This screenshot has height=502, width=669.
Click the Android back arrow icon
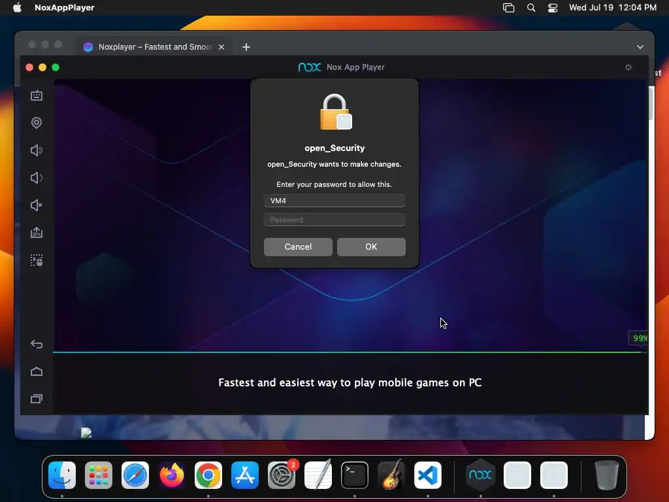pos(37,344)
